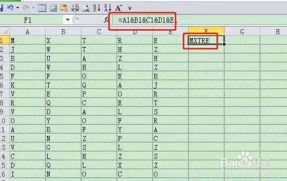Click cell C1 containing T
The image size is (287, 181).
pos(99,40)
